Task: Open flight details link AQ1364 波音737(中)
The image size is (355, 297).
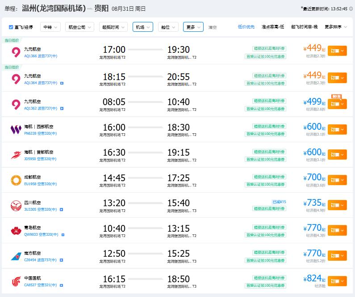Action: coord(41,83)
